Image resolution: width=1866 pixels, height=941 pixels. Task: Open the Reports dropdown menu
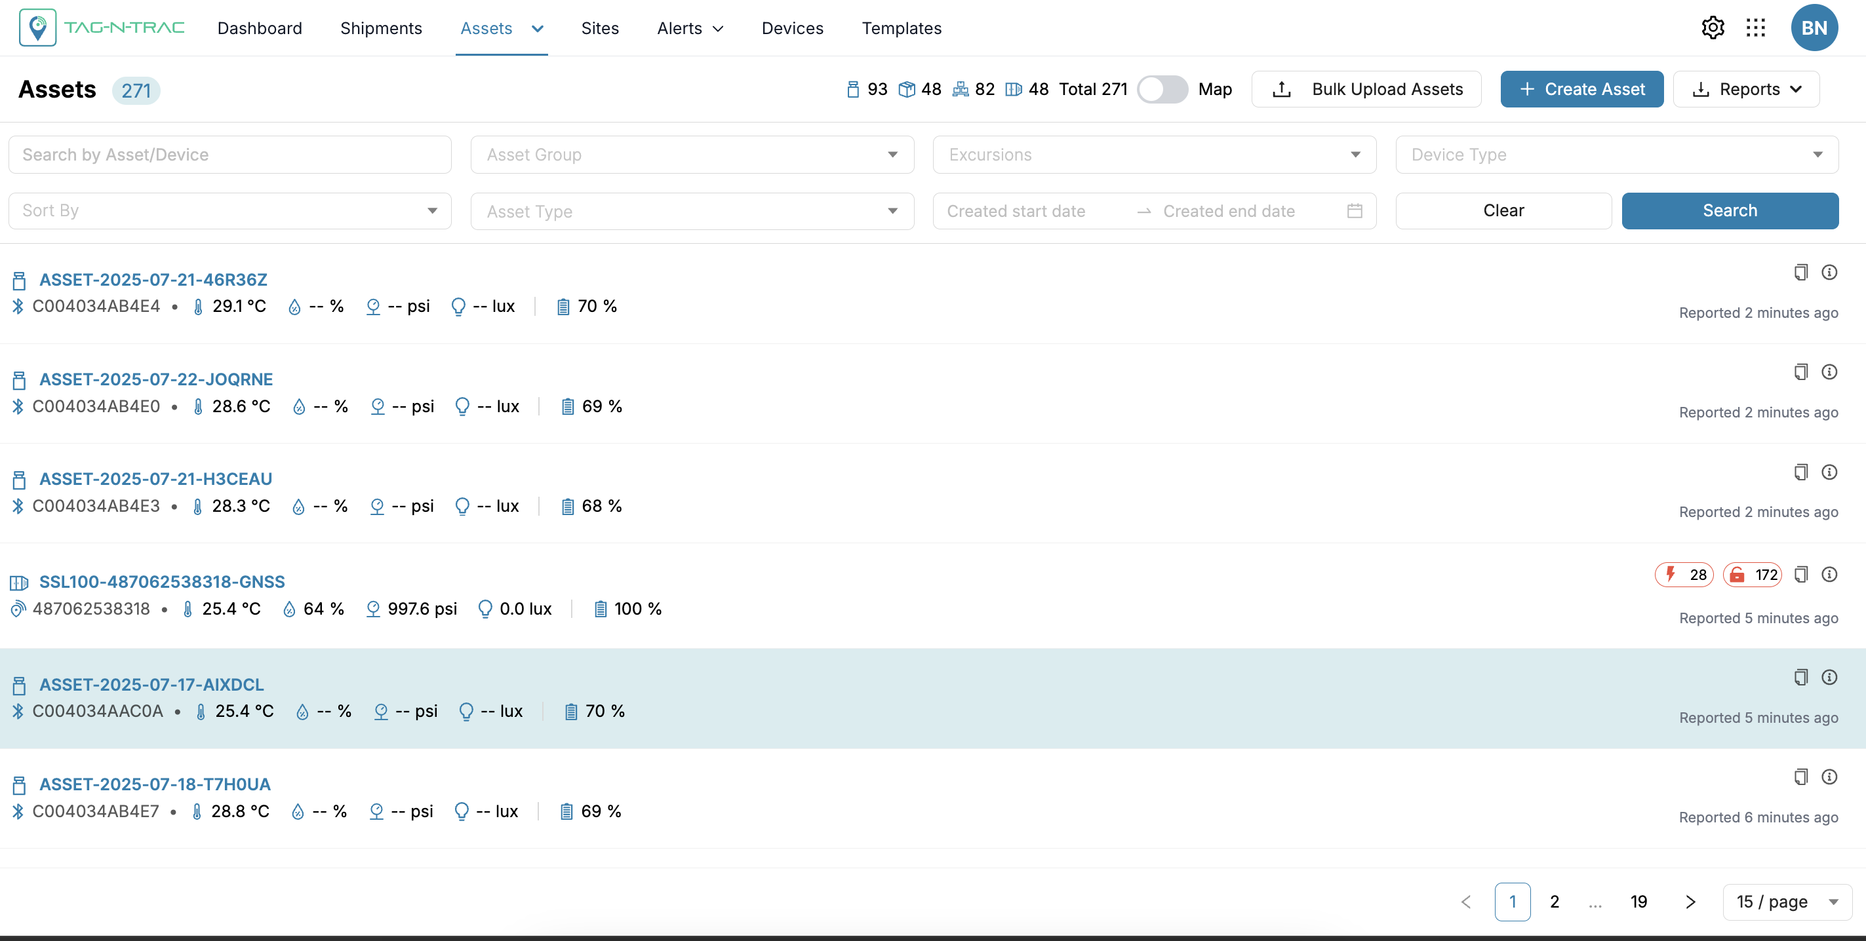point(1746,89)
